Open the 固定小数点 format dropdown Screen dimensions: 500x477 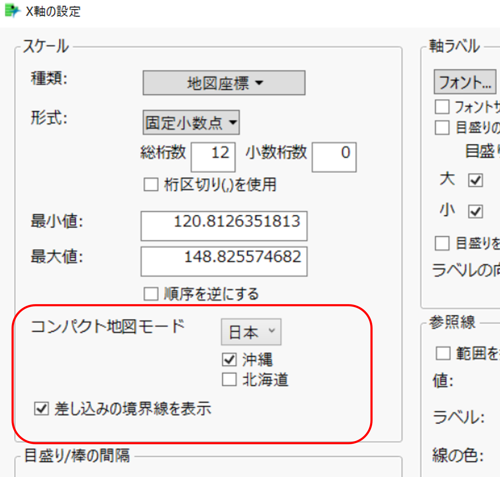click(191, 122)
